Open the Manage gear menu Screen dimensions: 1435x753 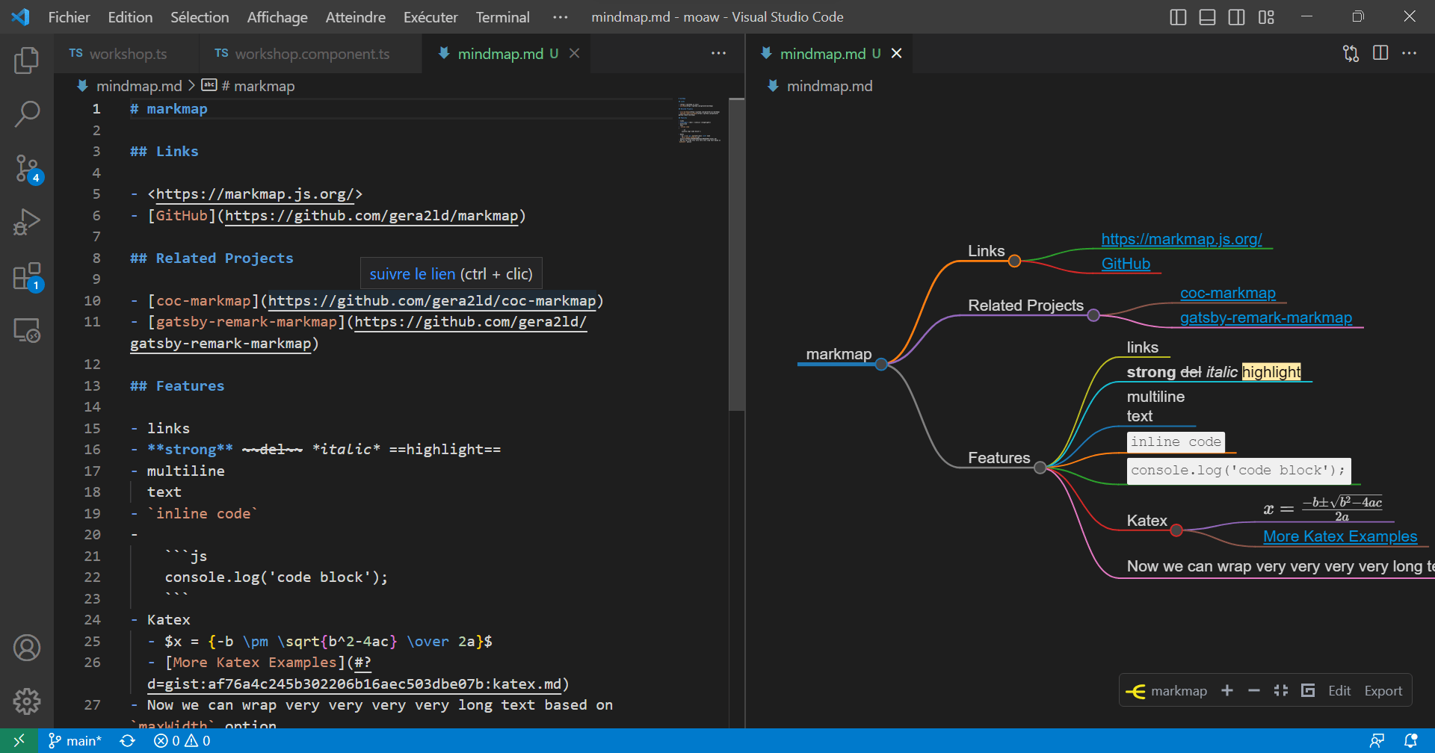(x=27, y=701)
